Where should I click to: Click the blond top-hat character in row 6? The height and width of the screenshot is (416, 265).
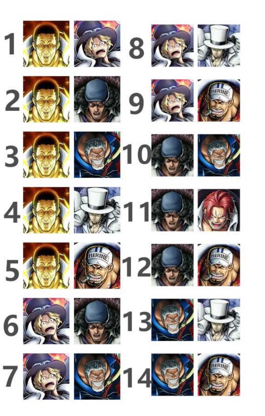pyautogui.click(x=46, y=321)
